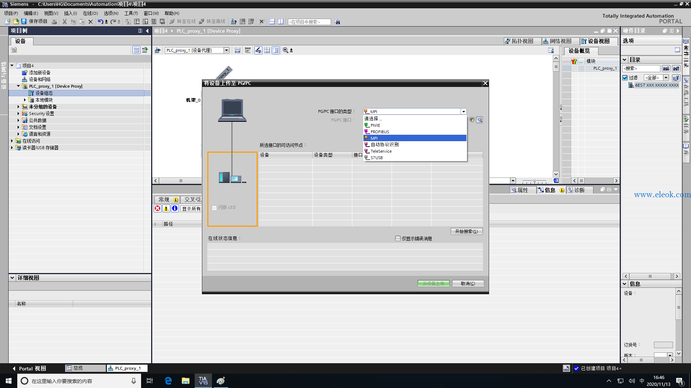Collapse the 详细视图 panel
The image size is (691, 388).
12,278
